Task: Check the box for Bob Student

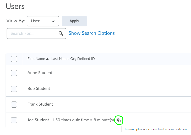Action: click(14, 89)
